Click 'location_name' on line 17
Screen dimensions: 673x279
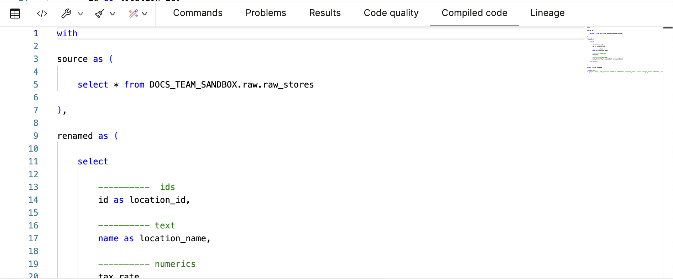coord(174,238)
